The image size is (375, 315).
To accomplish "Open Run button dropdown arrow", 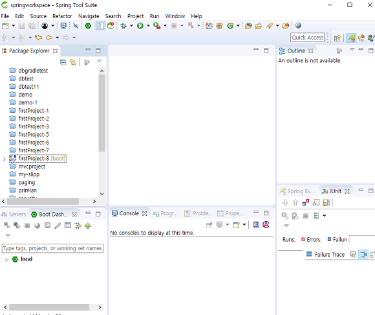I will pyautogui.click(x=148, y=26).
